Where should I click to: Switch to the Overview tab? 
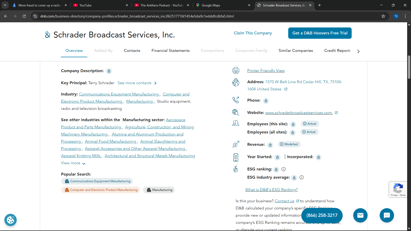(x=74, y=51)
